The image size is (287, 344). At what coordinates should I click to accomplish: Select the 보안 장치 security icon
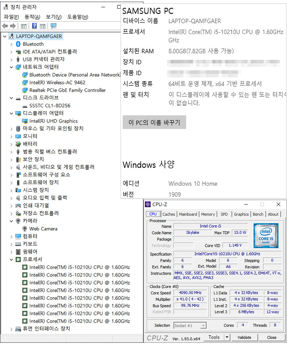point(18,159)
